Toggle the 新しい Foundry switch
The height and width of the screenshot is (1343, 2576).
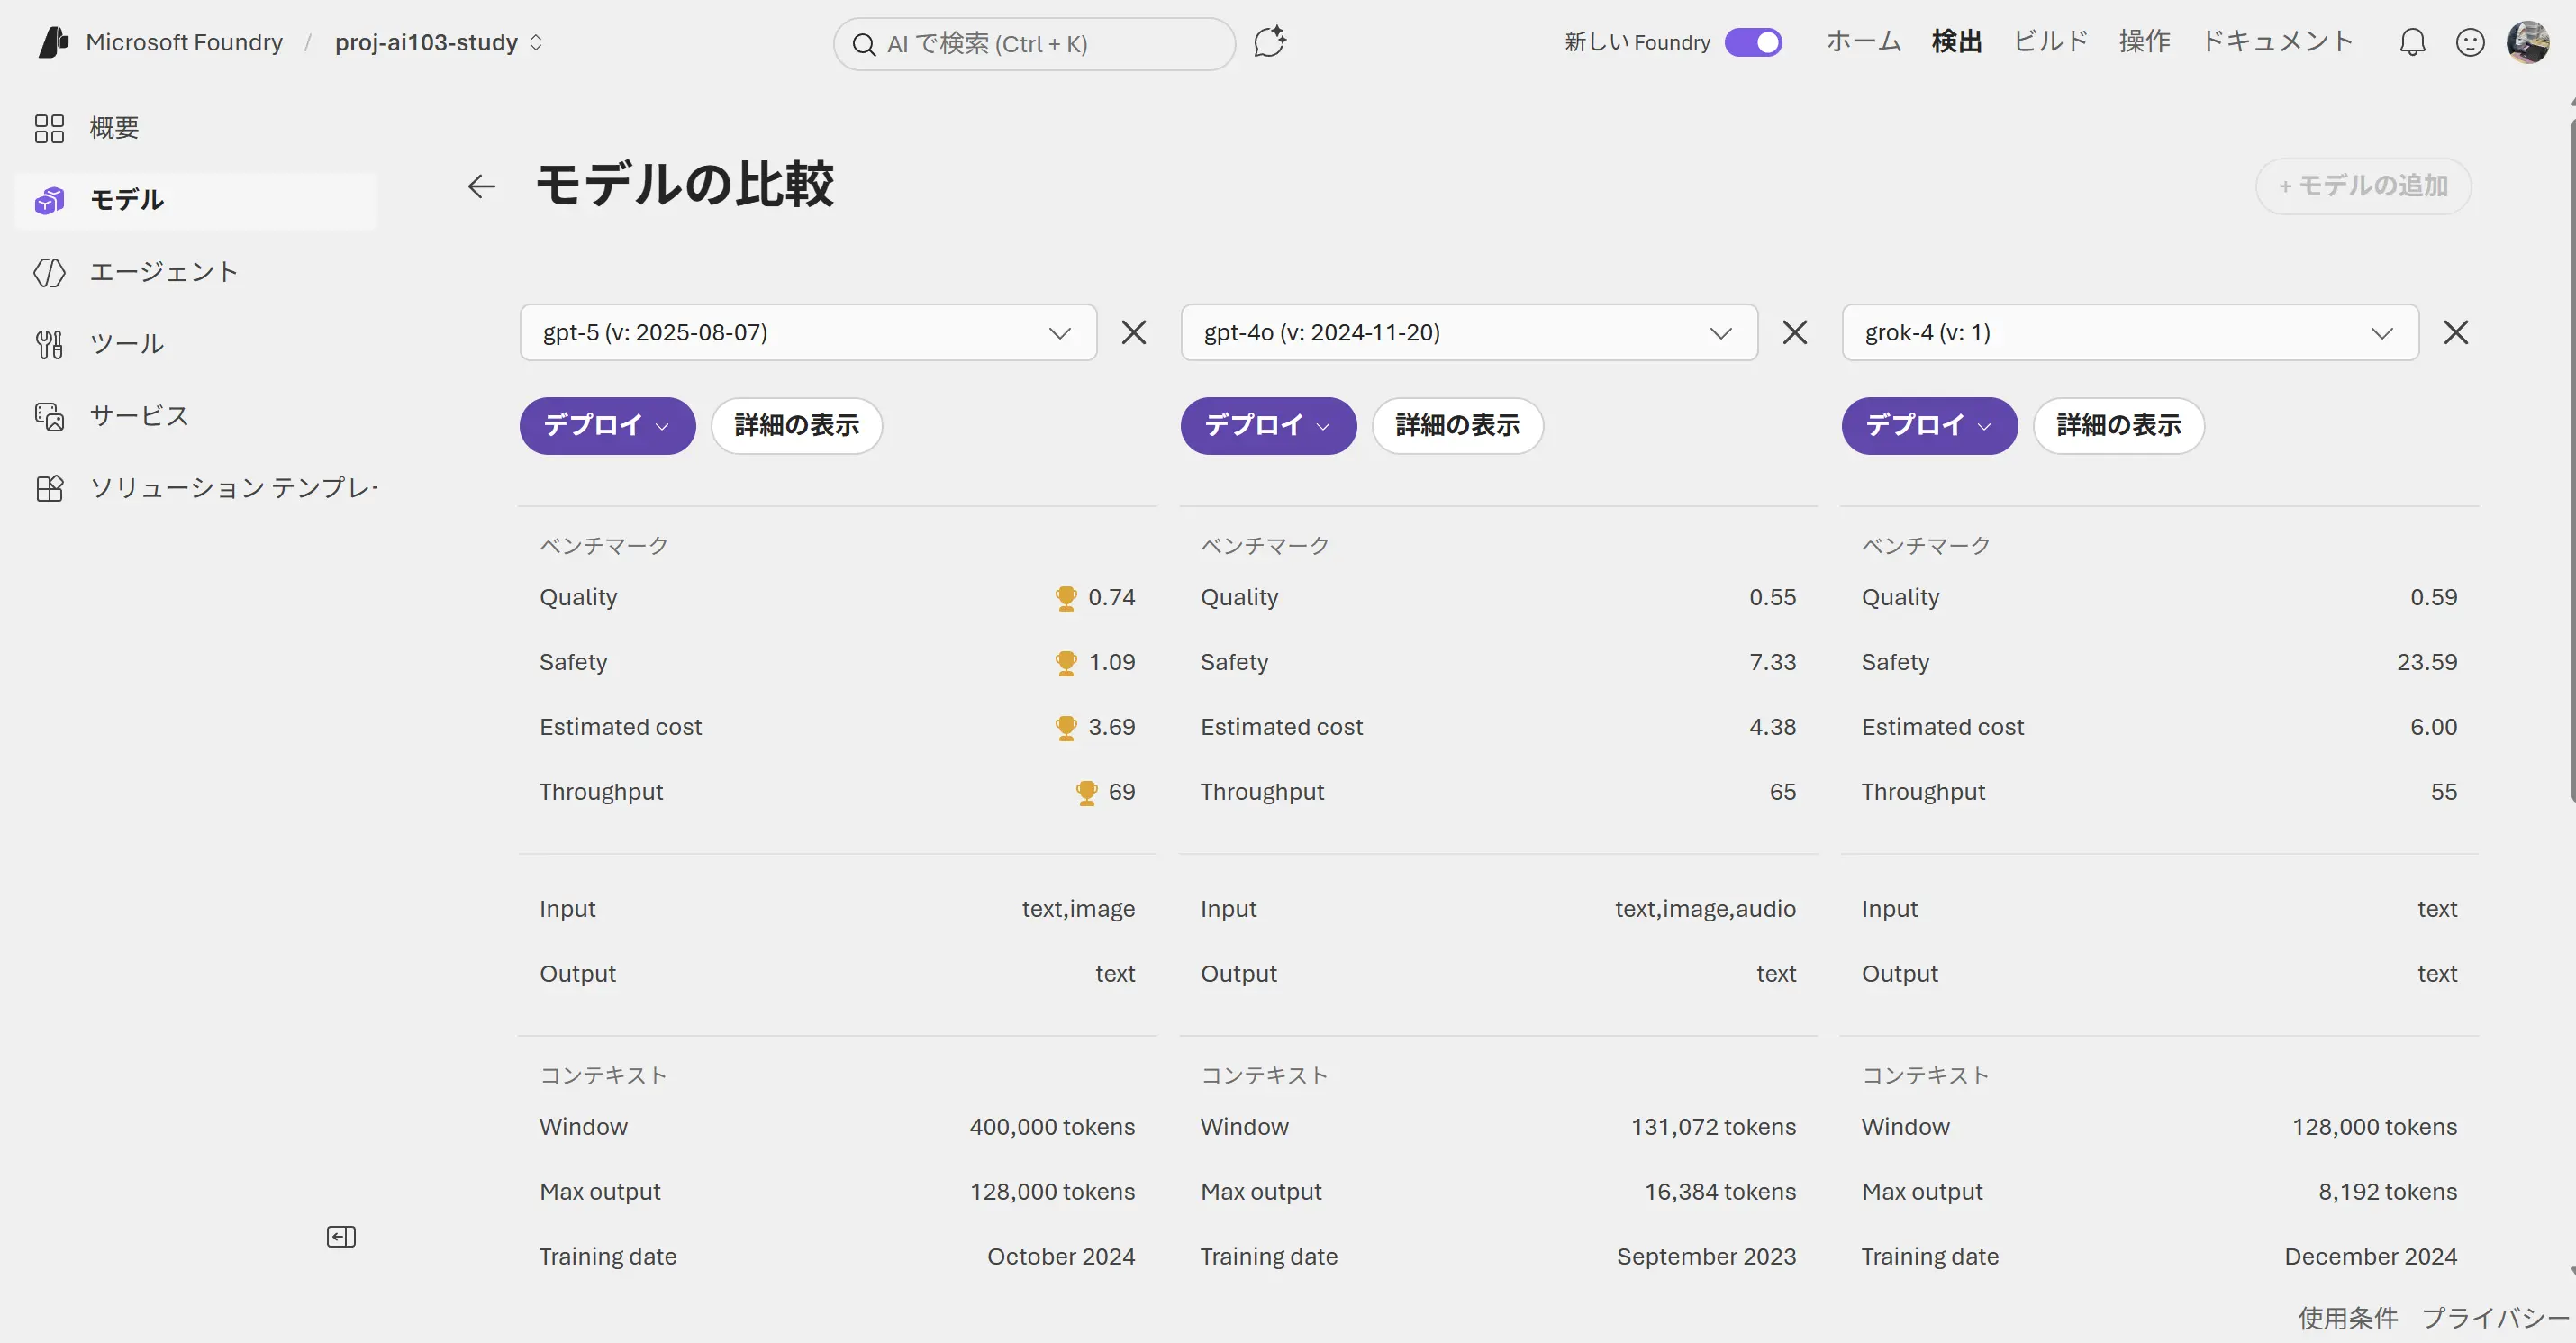[1753, 42]
